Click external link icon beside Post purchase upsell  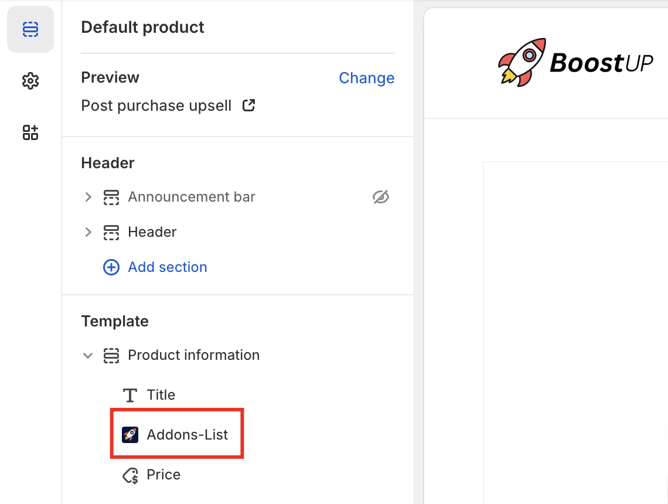tap(249, 105)
